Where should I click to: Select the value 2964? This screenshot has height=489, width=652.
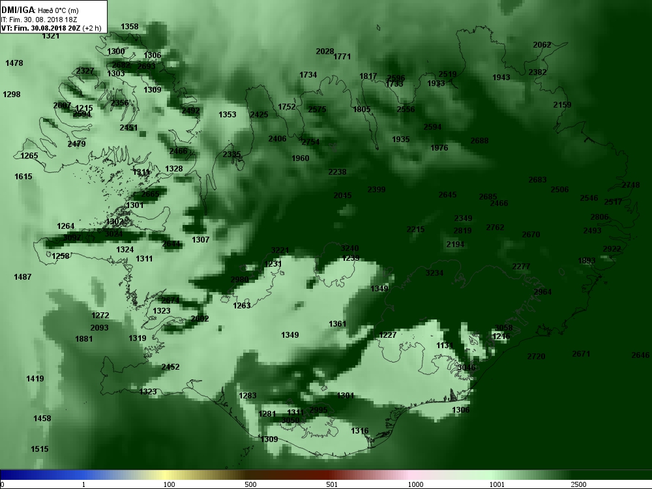[542, 292]
